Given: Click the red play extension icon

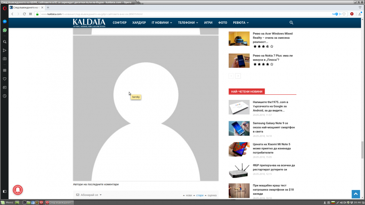Looking at the screenshot, I should tap(352, 14).
